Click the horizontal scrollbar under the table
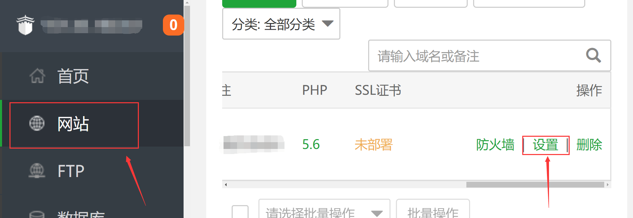633x218 pixels. [x=535, y=184]
